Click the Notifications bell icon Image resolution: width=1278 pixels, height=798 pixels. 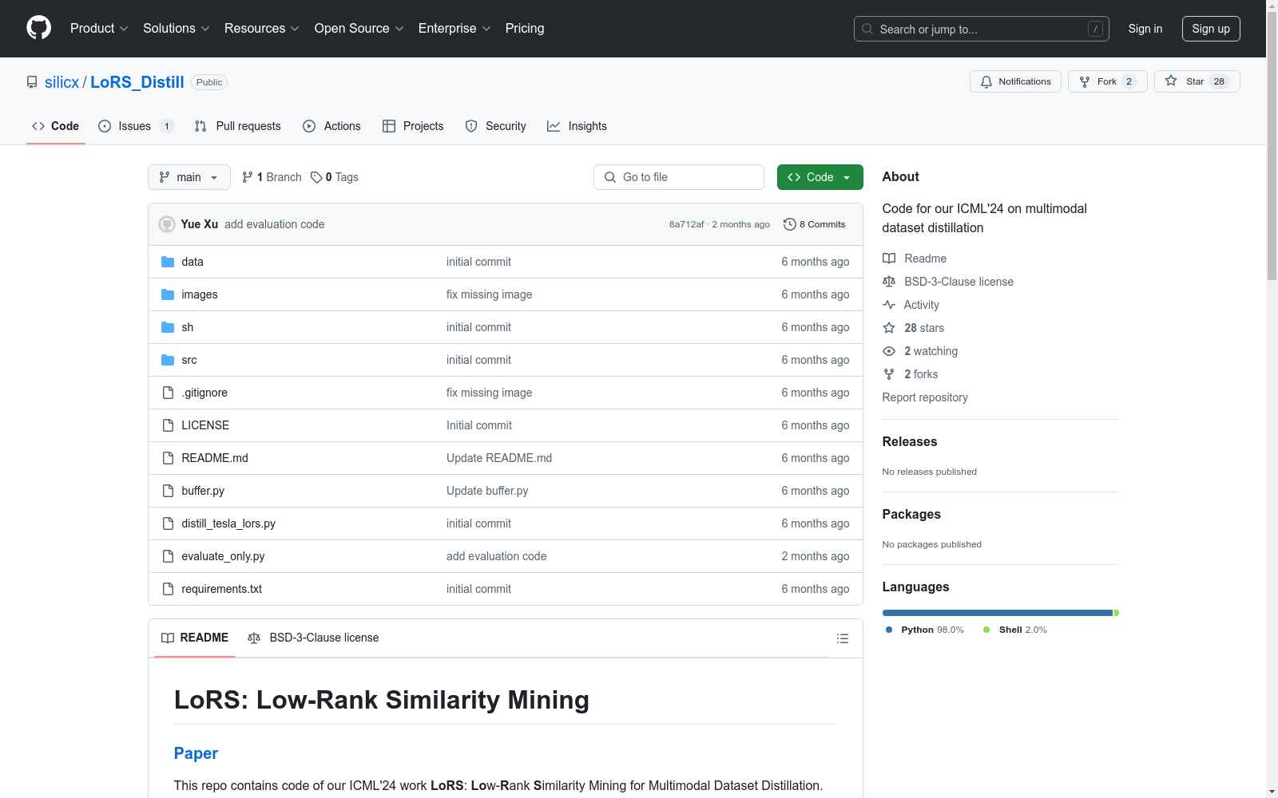(x=986, y=81)
